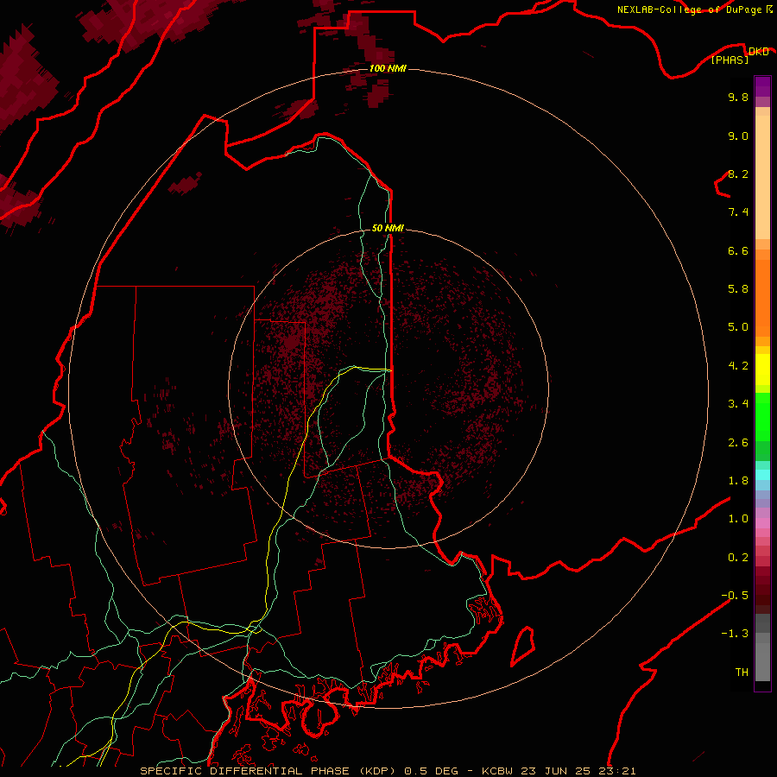
Task: Click the 2.6 scale value
Action: coord(738,442)
